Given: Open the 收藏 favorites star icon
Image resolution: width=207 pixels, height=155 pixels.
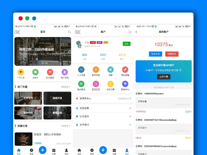Looking at the screenshot, I should 110,70.
